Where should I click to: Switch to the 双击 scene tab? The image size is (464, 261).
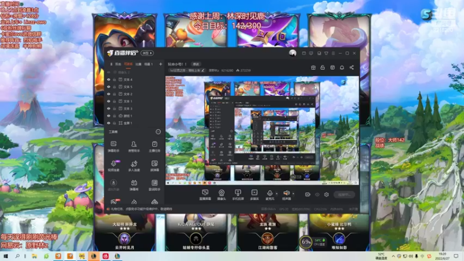(x=118, y=64)
